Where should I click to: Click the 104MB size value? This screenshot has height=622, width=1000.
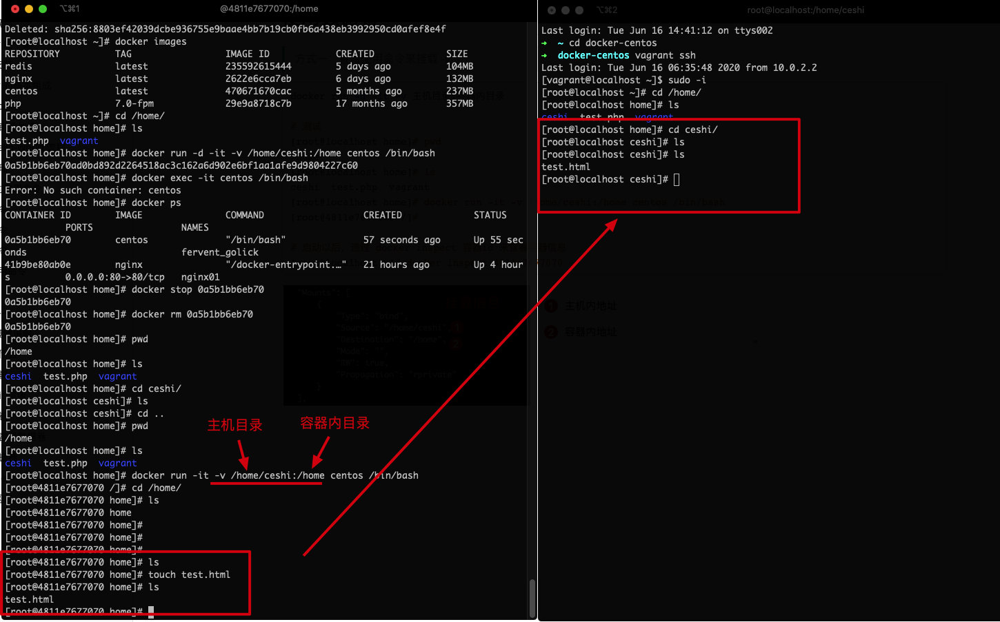(x=460, y=66)
